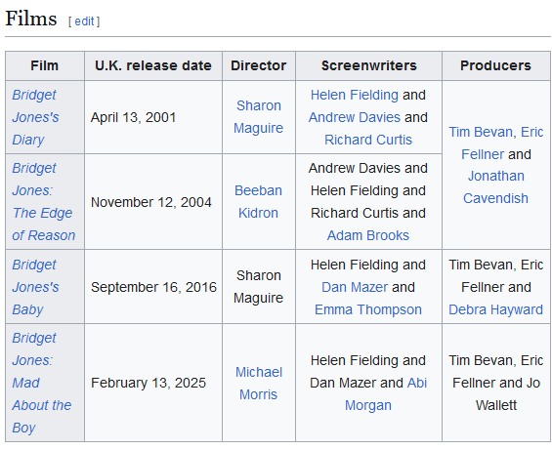Screen dimensions: 552x450
Task: Select unlinked Sharon Maguire in 2016 row
Action: 258,287
